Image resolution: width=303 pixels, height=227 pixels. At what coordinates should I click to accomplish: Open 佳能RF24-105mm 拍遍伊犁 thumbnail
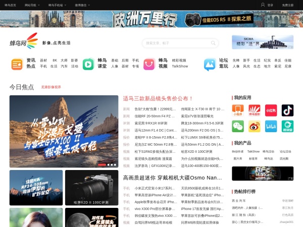[x=36, y=188]
